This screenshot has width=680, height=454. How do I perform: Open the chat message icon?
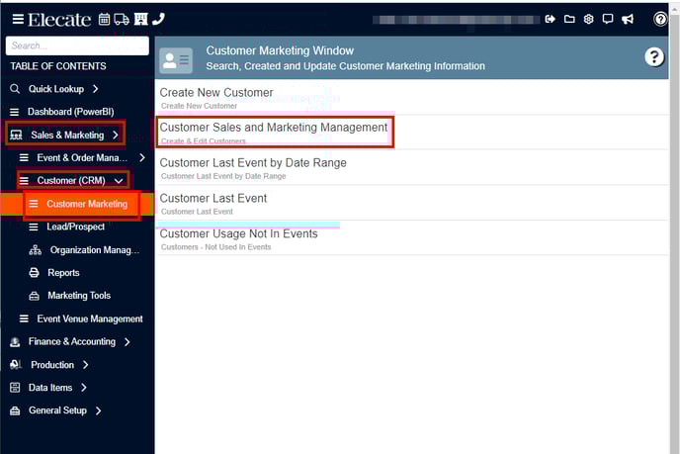pos(608,19)
